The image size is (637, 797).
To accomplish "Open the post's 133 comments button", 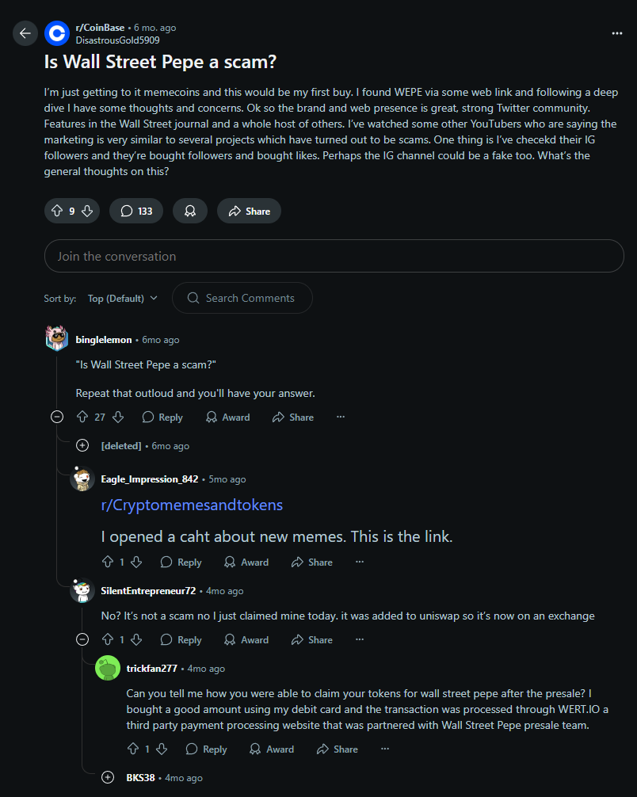I will [136, 211].
